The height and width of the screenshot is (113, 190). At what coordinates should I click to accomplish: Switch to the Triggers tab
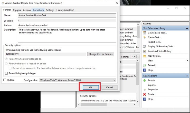click(17, 10)
